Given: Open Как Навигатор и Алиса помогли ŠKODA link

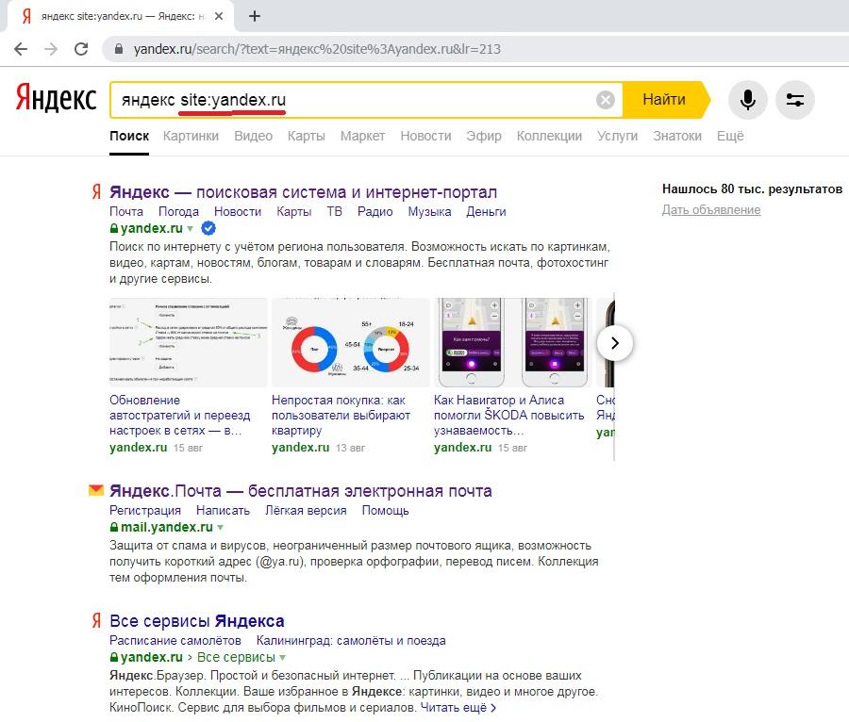Looking at the screenshot, I should coord(509,416).
